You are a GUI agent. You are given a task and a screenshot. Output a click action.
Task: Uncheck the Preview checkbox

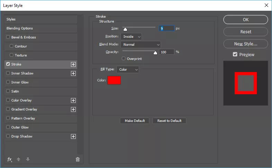pyautogui.click(x=235, y=54)
